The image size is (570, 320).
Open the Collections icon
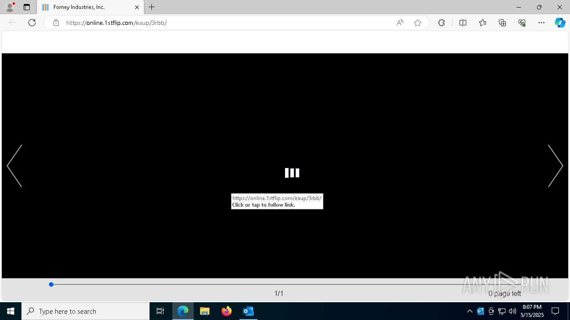(x=502, y=23)
